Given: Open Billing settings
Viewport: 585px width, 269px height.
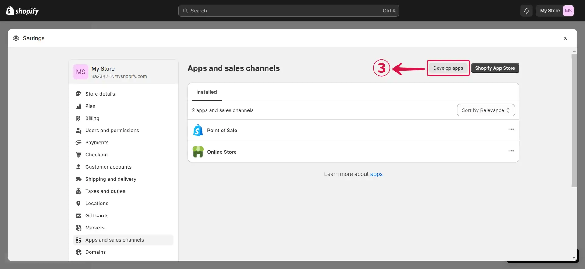Looking at the screenshot, I should click(x=123, y=118).
